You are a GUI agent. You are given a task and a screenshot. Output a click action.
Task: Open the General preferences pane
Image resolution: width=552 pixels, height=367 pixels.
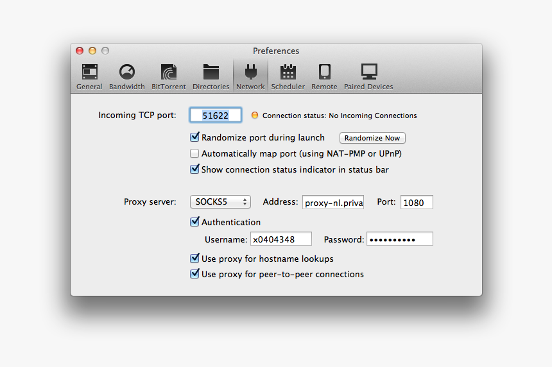89,76
